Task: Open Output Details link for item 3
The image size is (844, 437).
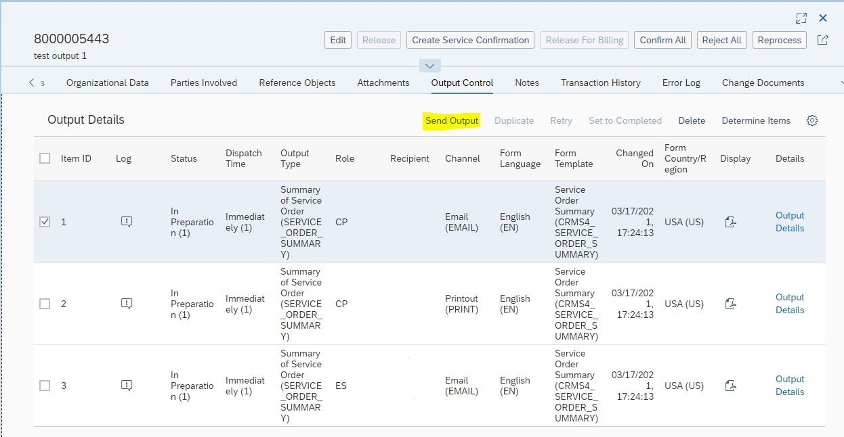Action: (790, 386)
